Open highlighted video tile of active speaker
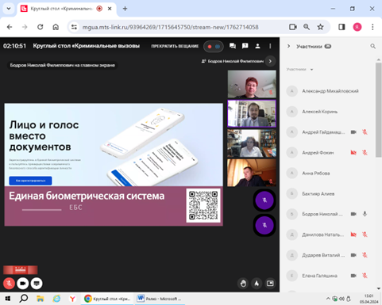Image resolution: width=382 pixels, height=305 pixels. (x=252, y=113)
